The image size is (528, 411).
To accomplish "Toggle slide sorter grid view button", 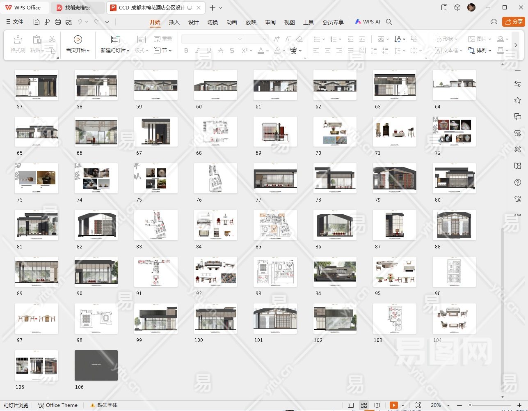I will tap(364, 405).
